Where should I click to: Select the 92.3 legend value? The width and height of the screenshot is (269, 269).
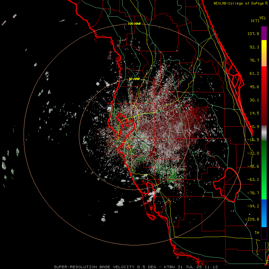254,47
